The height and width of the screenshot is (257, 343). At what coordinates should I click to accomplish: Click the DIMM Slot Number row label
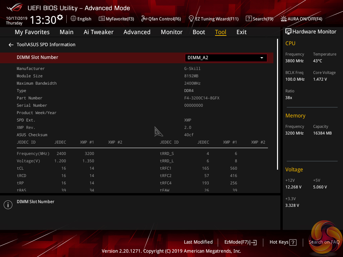(x=38, y=57)
